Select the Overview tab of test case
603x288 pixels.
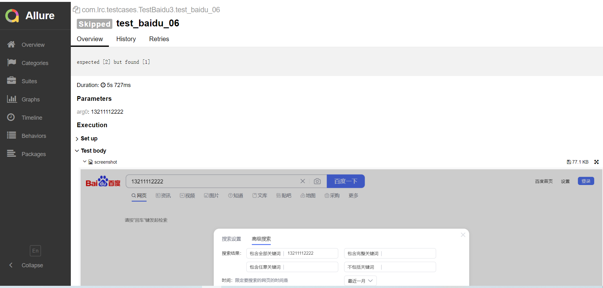(90, 39)
